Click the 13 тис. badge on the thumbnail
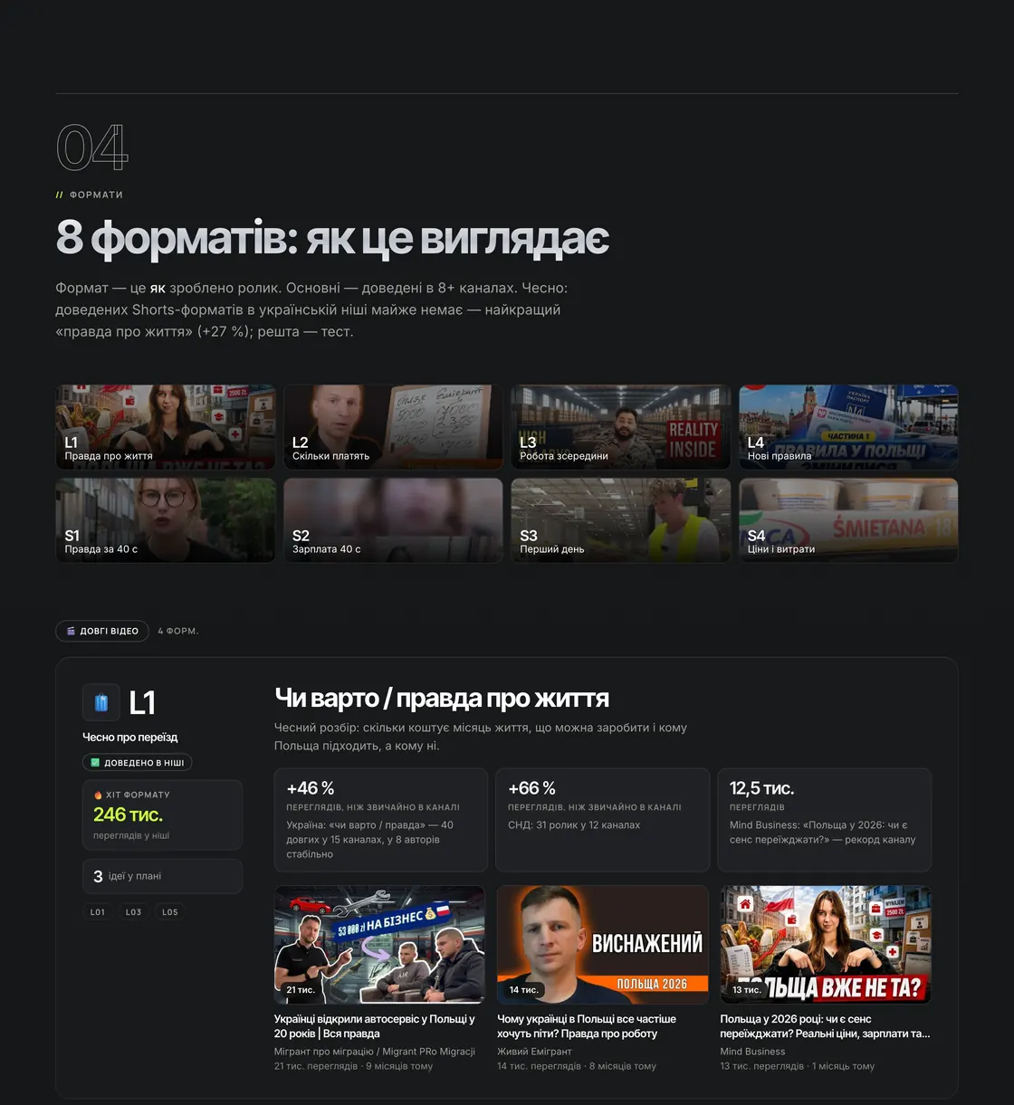 click(747, 990)
